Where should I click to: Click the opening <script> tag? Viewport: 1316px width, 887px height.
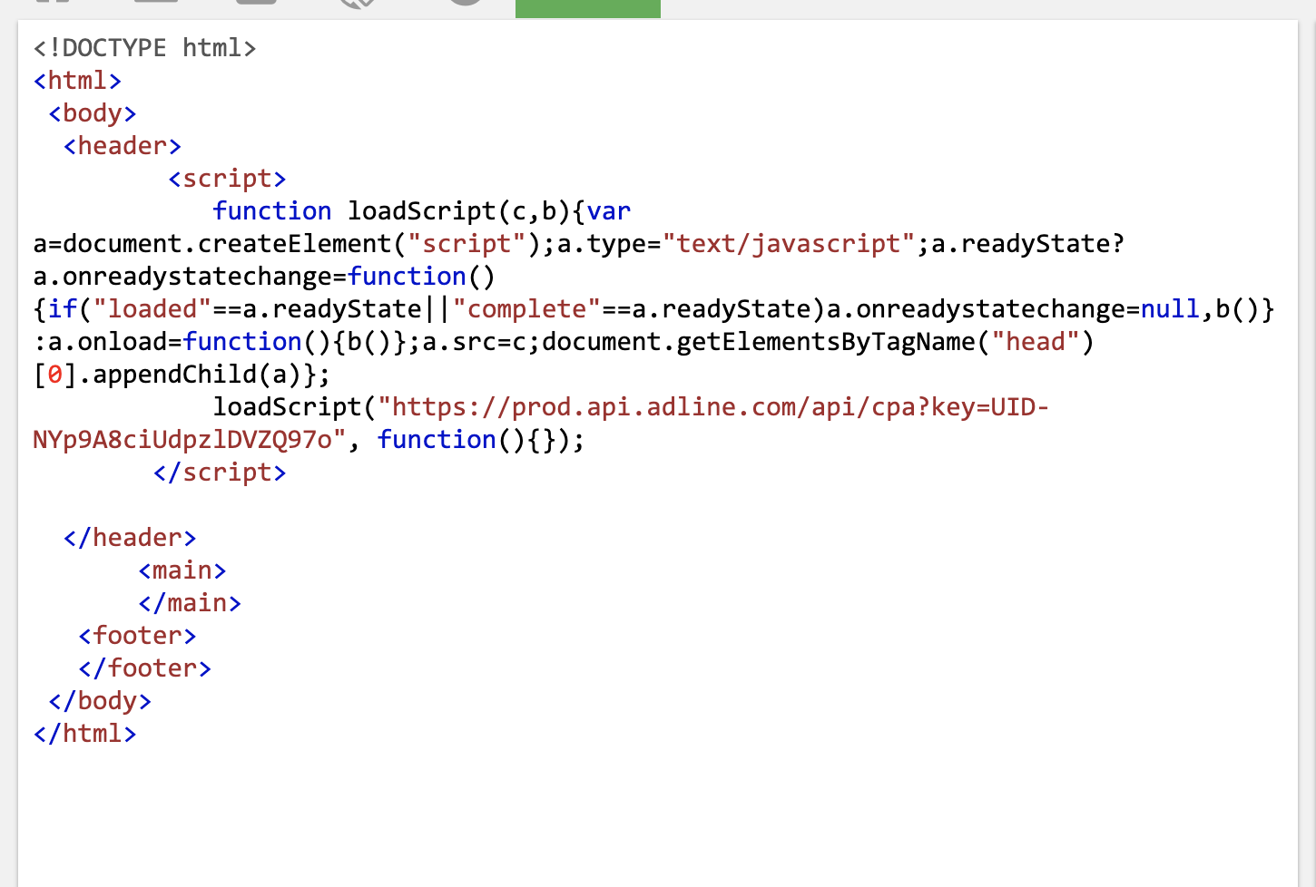click(227, 179)
